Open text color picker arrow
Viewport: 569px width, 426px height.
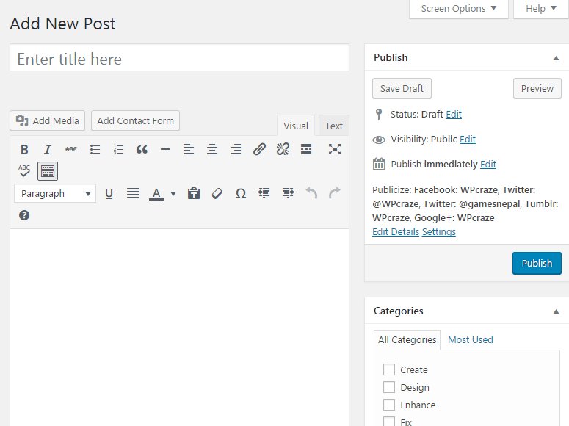tap(173, 194)
